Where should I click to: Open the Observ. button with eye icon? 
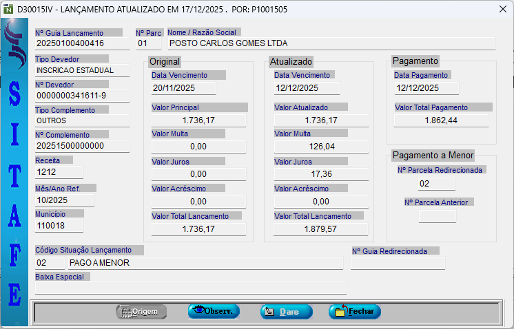214,311
